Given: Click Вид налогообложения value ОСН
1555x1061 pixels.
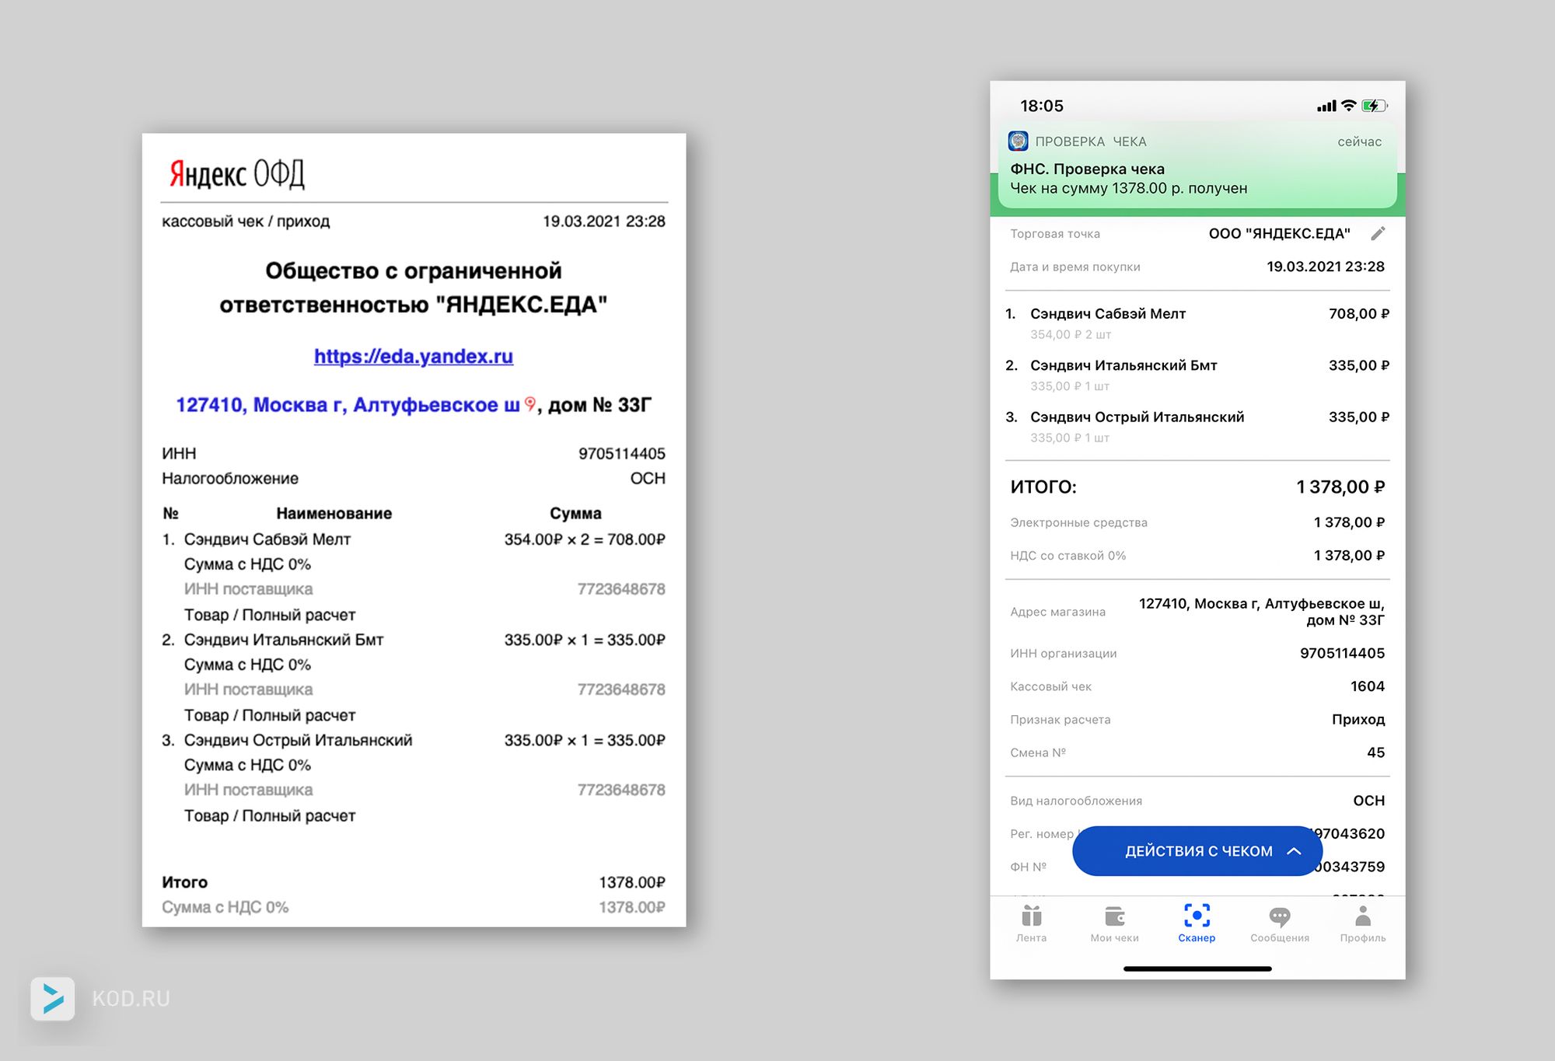Looking at the screenshot, I should [x=1369, y=801].
